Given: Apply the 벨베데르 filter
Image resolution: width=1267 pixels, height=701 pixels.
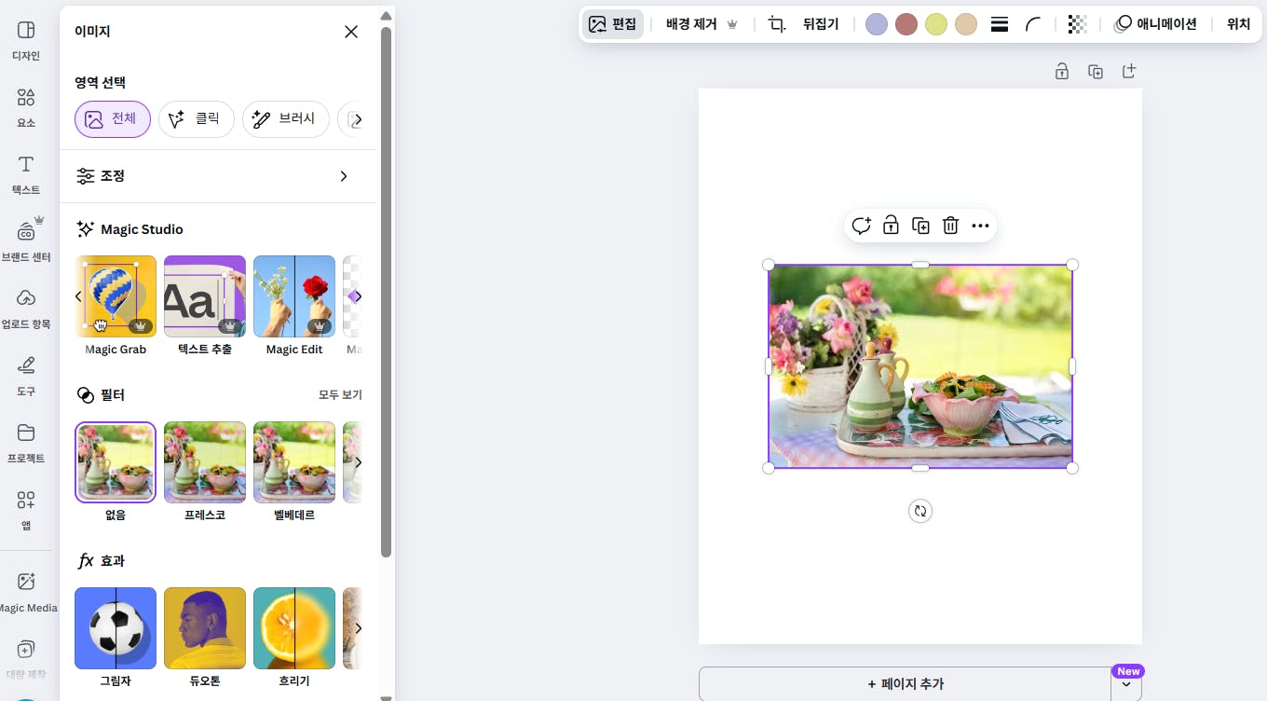Looking at the screenshot, I should 294,462.
